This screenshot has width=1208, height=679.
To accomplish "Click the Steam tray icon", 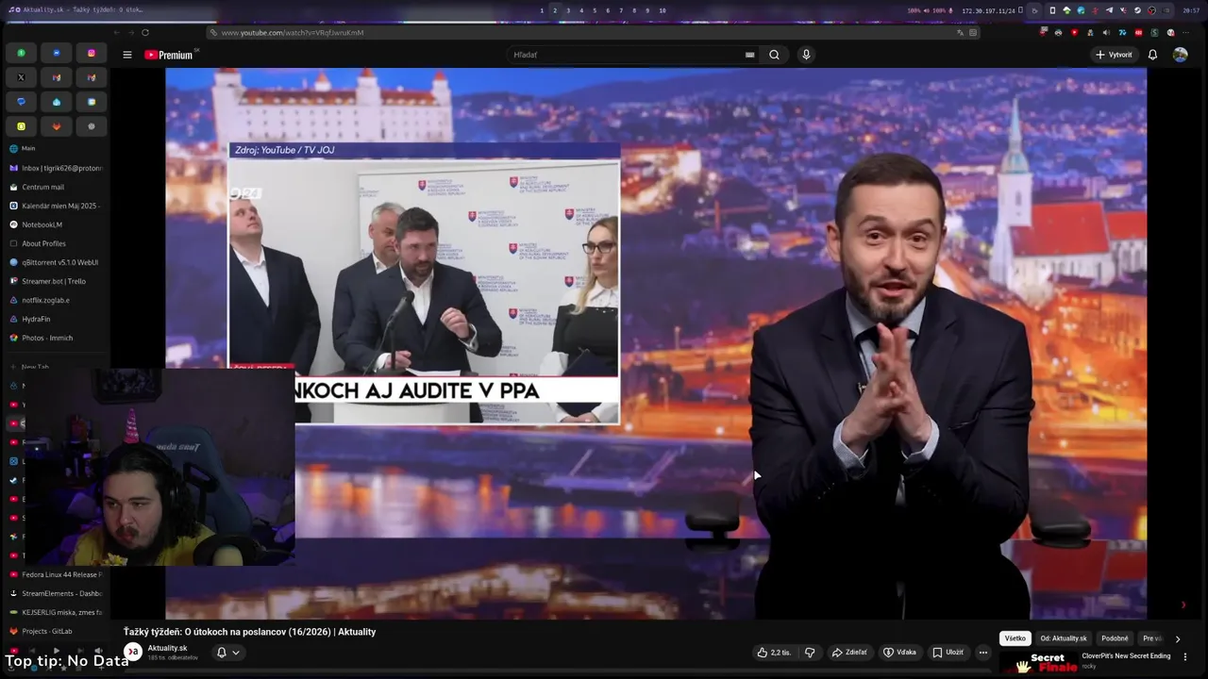I will coord(1138,10).
